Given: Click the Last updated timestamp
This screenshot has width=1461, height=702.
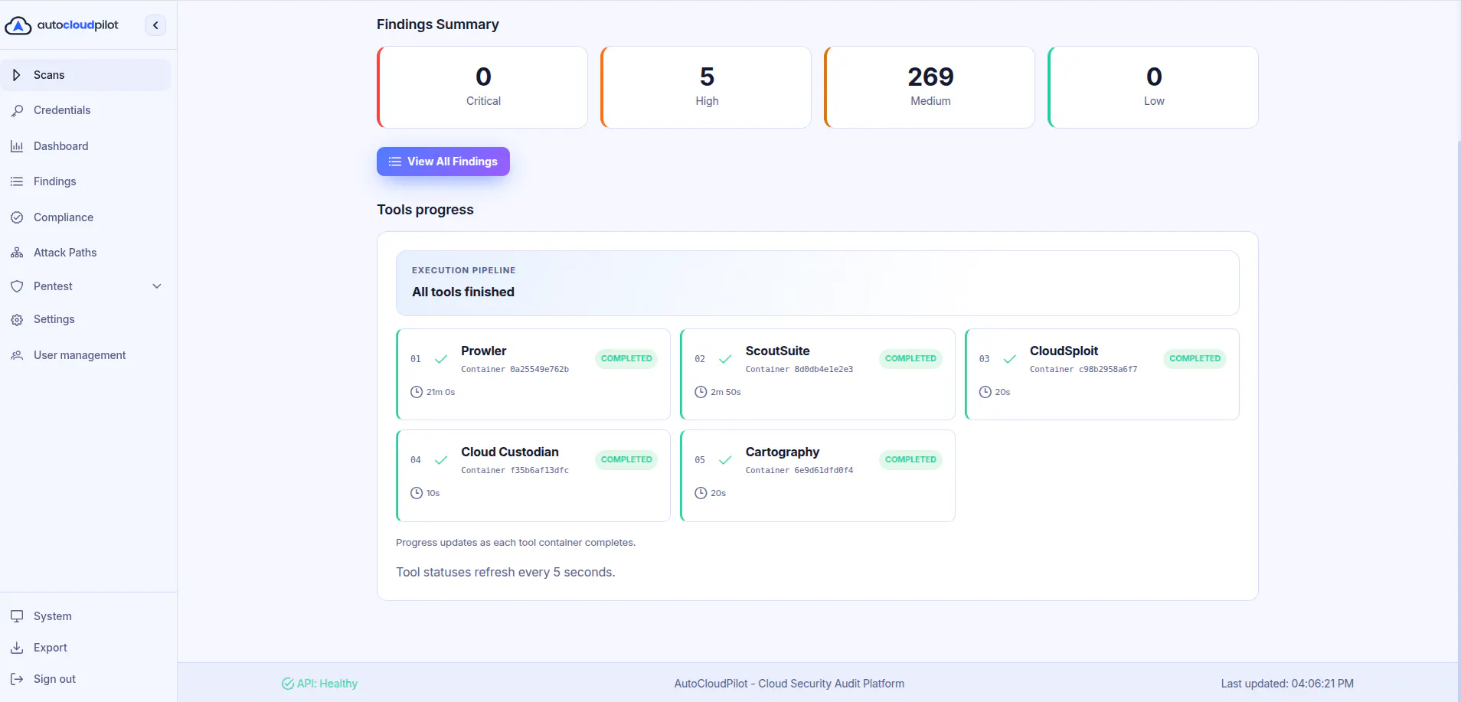Looking at the screenshot, I should pyautogui.click(x=1287, y=684).
